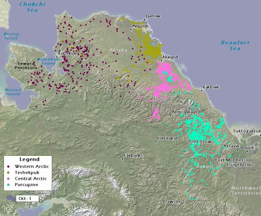Click the Tsiigehtchic marker dot
The width and height of the screenshot is (261, 216).
240,169
